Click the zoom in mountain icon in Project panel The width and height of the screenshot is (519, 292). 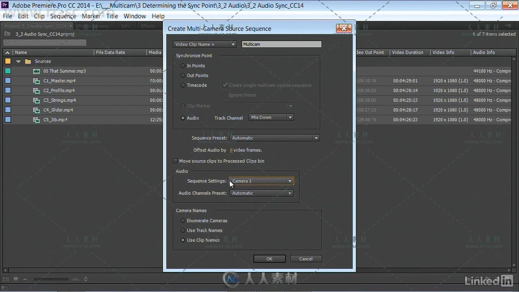(x=76, y=279)
